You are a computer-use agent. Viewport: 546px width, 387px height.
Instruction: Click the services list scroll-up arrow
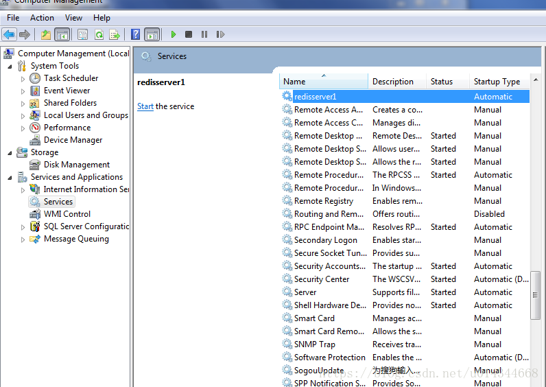pos(536,80)
